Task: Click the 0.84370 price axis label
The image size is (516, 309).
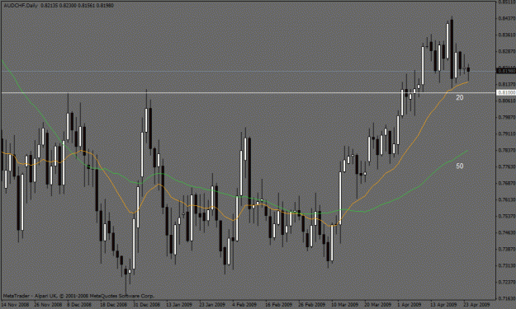Action: click(x=507, y=18)
